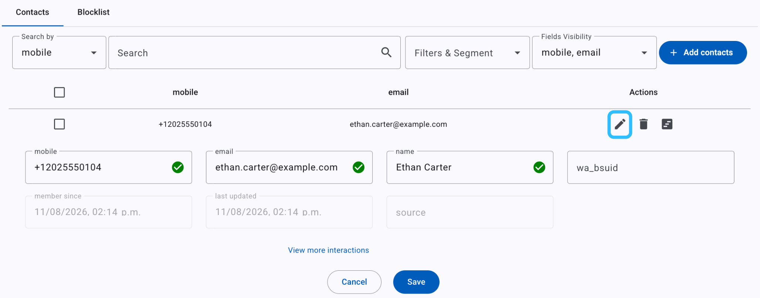Viewport: 760px width, 298px height.
Task: Expand the Filters & Segment dropdown
Action: coord(467,52)
